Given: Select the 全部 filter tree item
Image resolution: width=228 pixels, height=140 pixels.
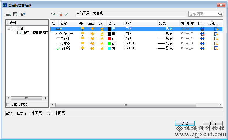Looking at the screenshot, I should pos(21,28).
